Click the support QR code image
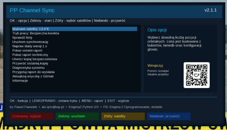227x130 pixels. coord(197,75)
